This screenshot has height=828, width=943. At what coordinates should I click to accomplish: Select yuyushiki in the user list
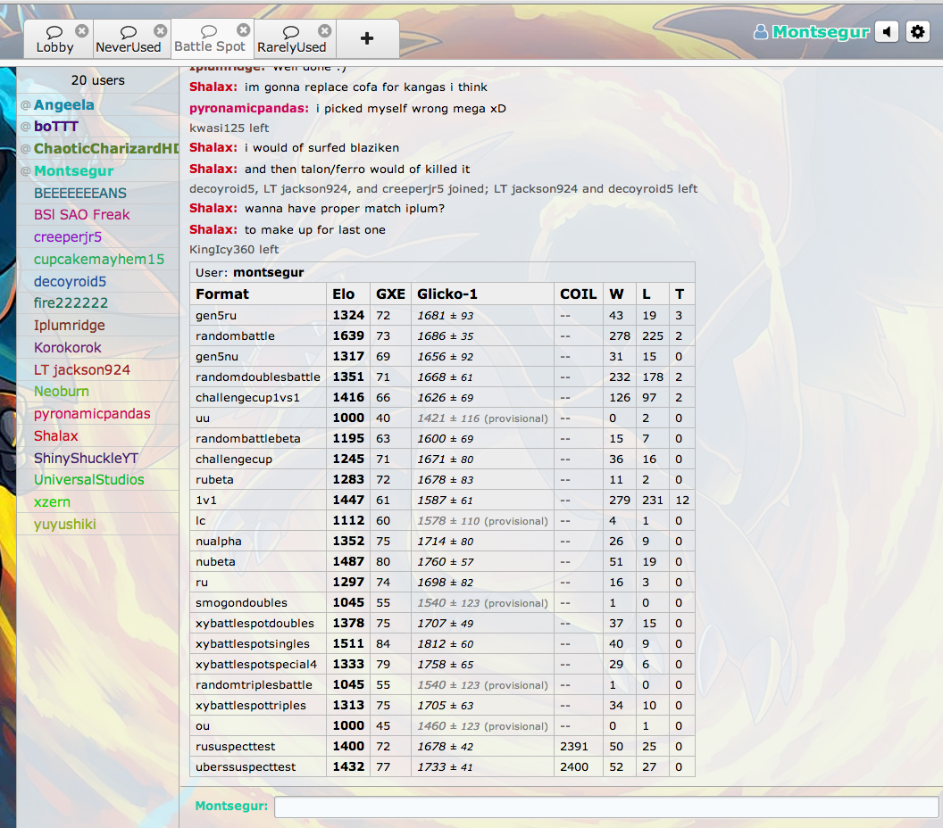[x=98, y=524]
